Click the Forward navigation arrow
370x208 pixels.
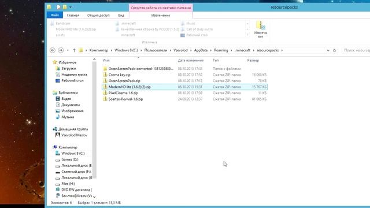(61, 50)
